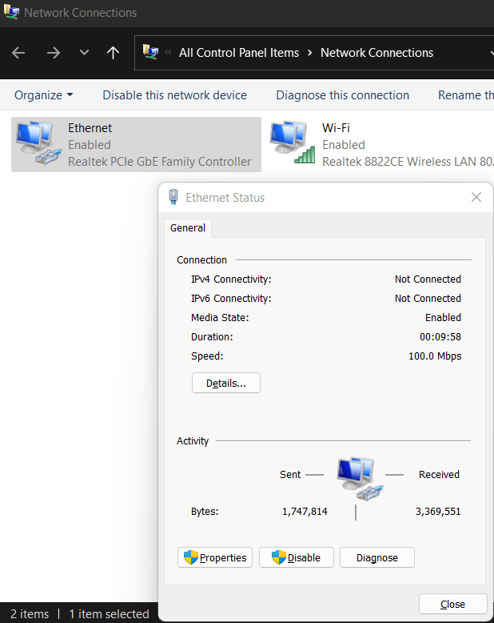Close the Ethernet Status dialog with X

[476, 197]
